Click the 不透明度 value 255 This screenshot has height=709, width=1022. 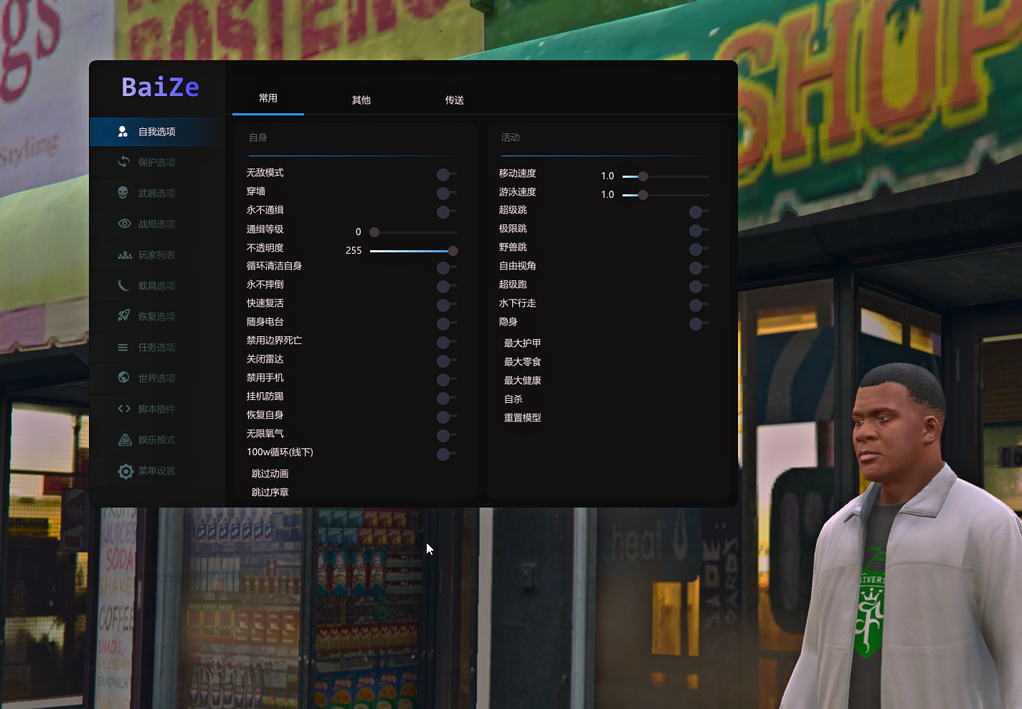point(354,251)
